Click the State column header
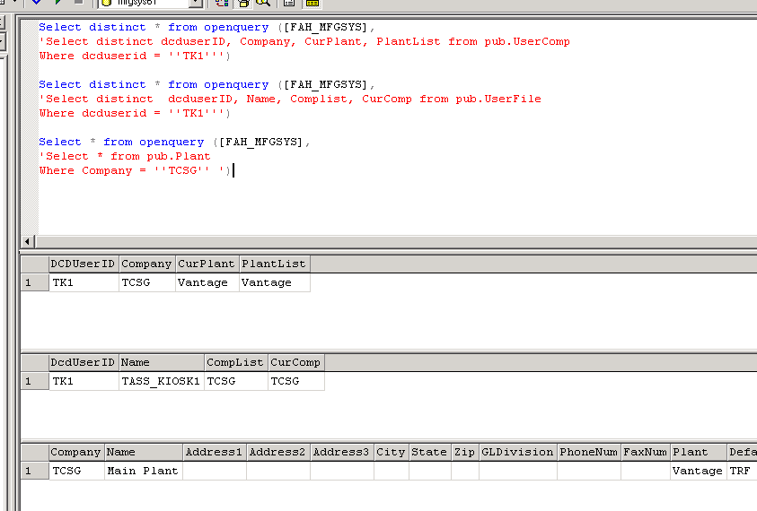757x511 pixels. 430,452
